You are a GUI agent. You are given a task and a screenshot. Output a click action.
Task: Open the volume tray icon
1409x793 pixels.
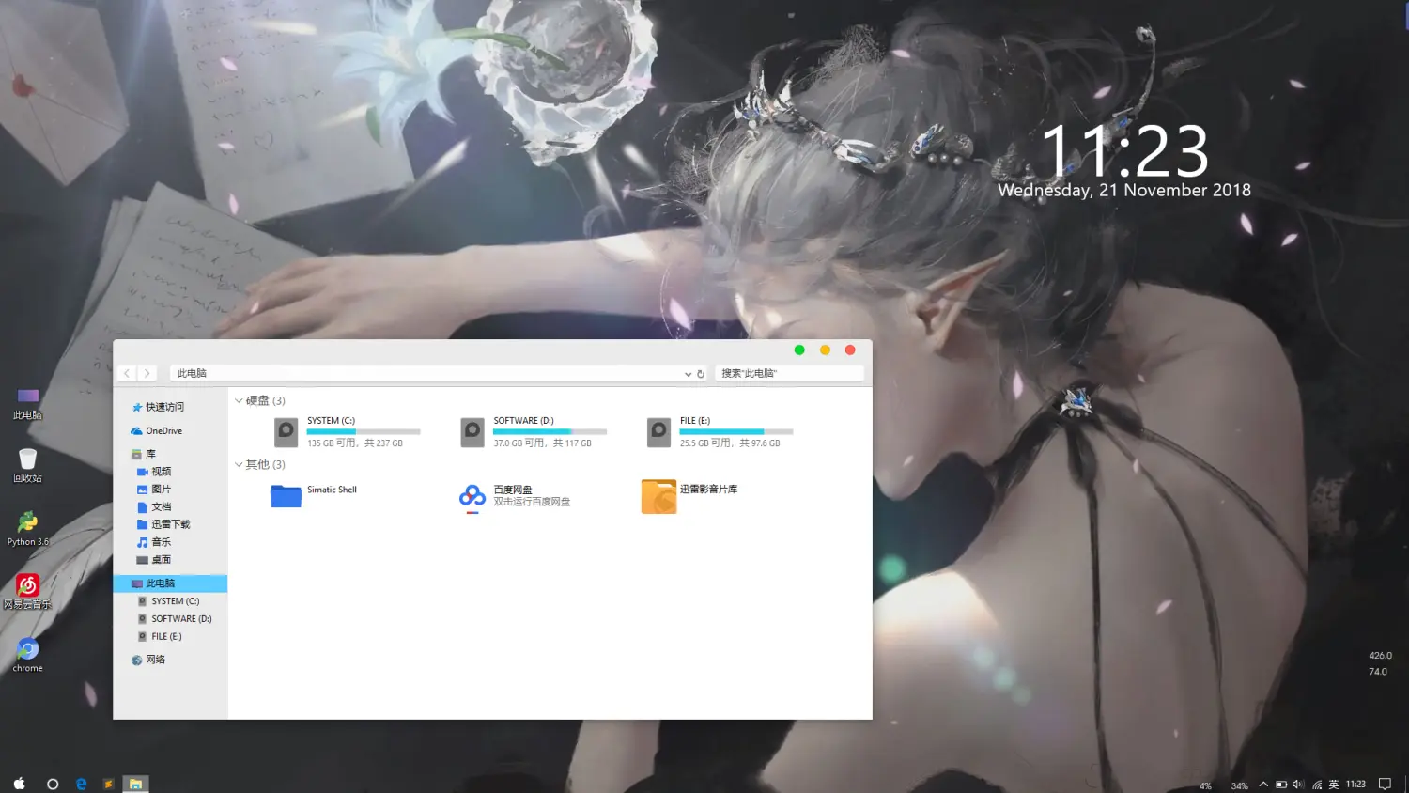pyautogui.click(x=1298, y=785)
